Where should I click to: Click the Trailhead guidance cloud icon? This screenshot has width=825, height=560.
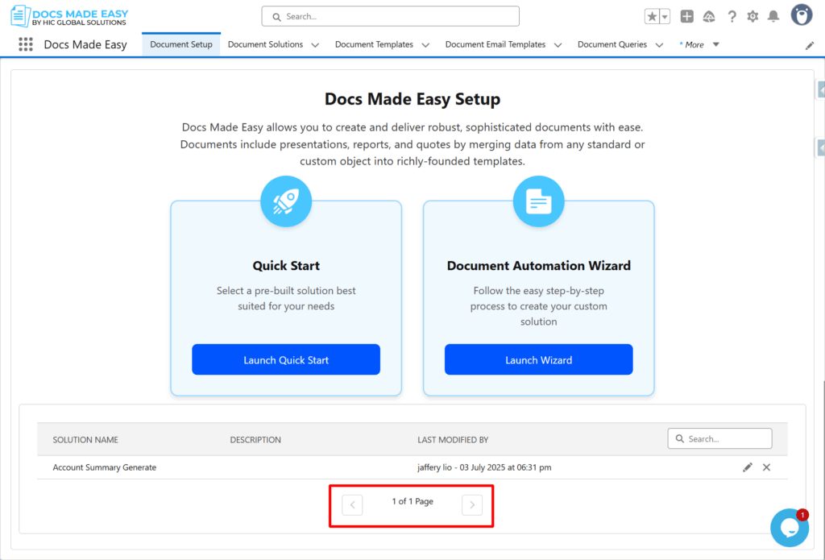[x=709, y=16]
